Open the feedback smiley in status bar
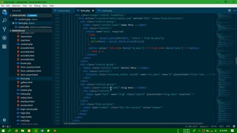 pyautogui.click(x=234, y=126)
